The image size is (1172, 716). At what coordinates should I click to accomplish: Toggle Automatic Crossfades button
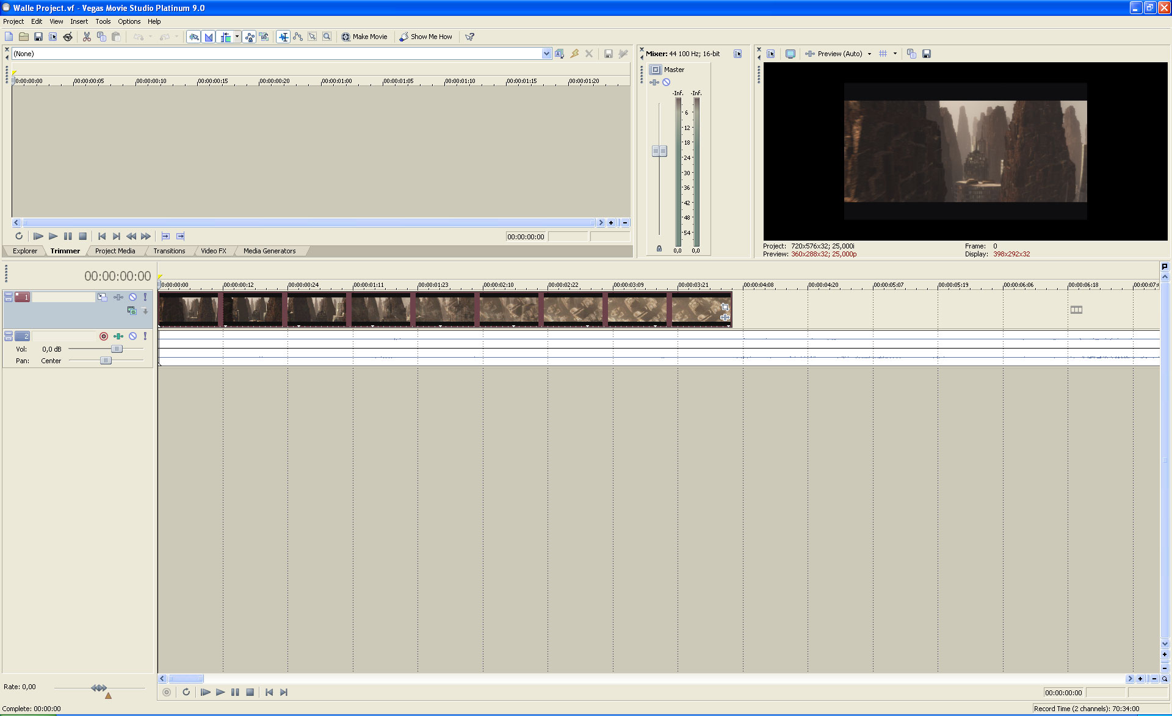(x=209, y=37)
